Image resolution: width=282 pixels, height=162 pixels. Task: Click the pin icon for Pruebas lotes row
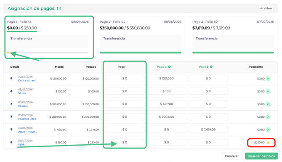tap(11, 117)
